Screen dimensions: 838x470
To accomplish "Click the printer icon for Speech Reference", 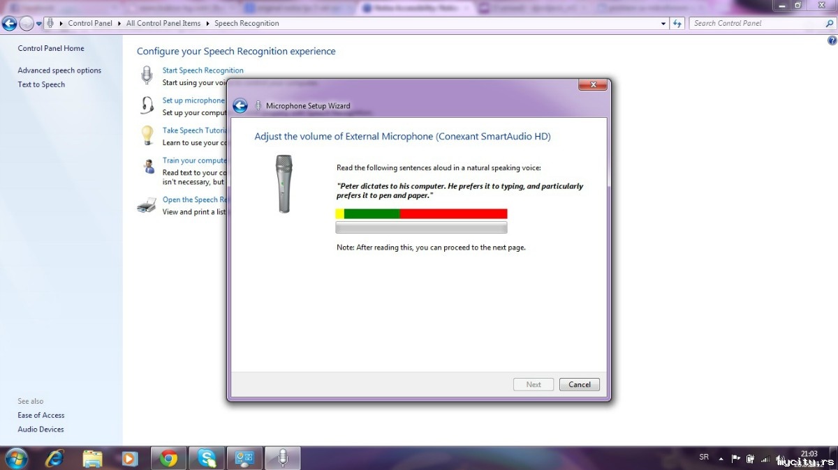I will coord(147,205).
